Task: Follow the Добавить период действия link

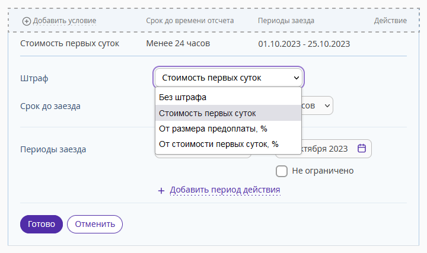Action: [x=225, y=190]
